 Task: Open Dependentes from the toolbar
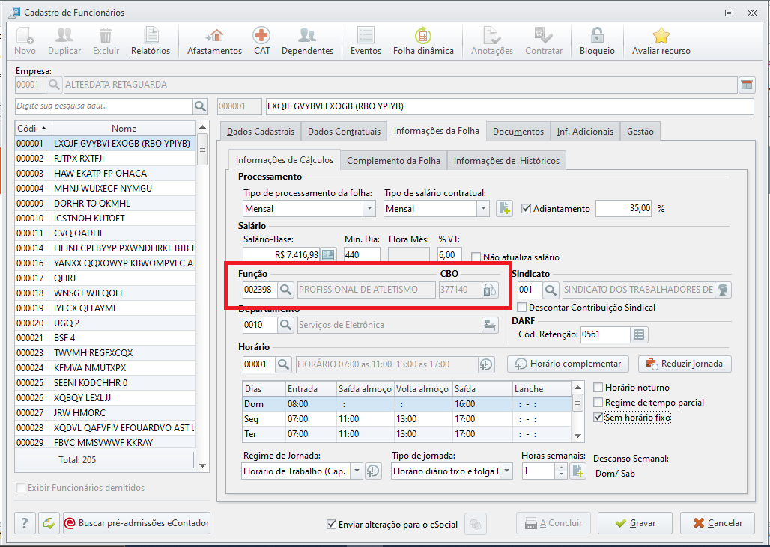[x=307, y=40]
